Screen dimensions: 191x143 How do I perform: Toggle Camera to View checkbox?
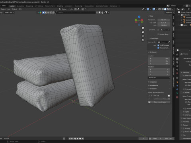(158, 48)
